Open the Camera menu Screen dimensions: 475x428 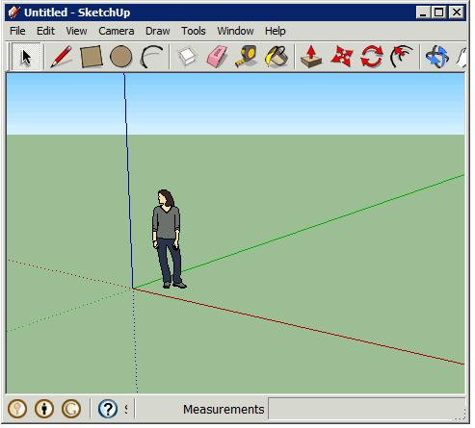pos(117,31)
